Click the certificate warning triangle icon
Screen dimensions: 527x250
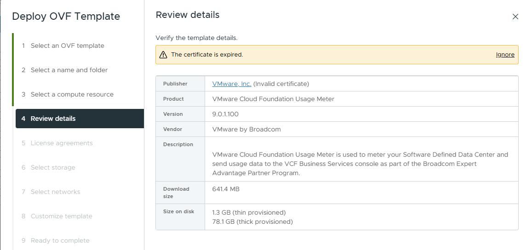pyautogui.click(x=163, y=55)
